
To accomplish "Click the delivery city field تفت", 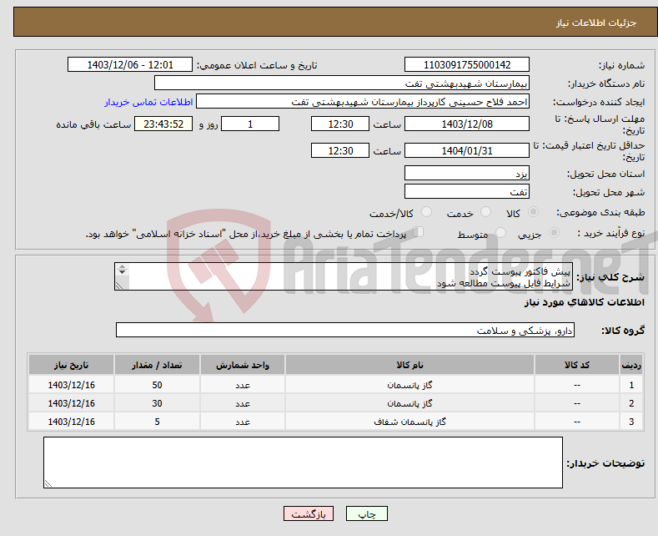I will coord(467,191).
